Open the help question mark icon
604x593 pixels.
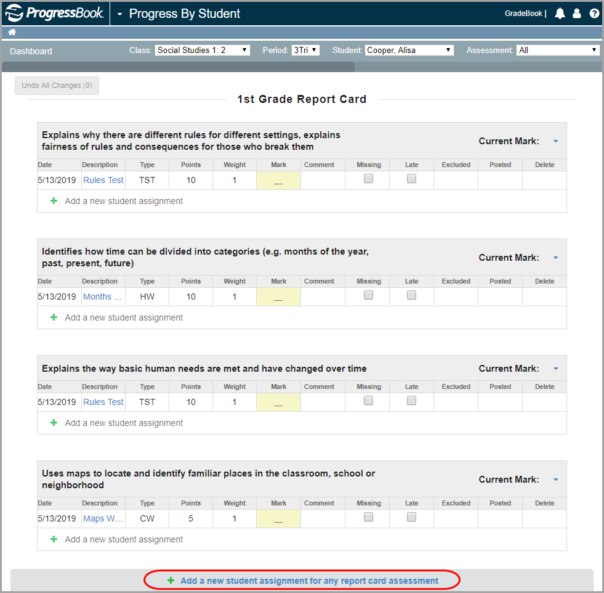[x=594, y=14]
